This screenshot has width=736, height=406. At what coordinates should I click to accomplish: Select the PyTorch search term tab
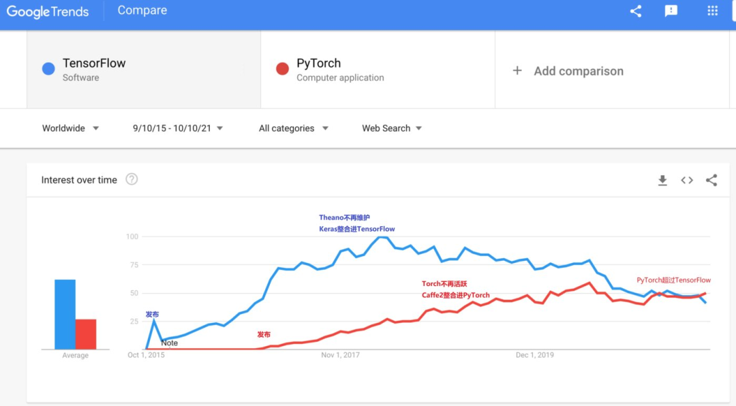(x=378, y=69)
